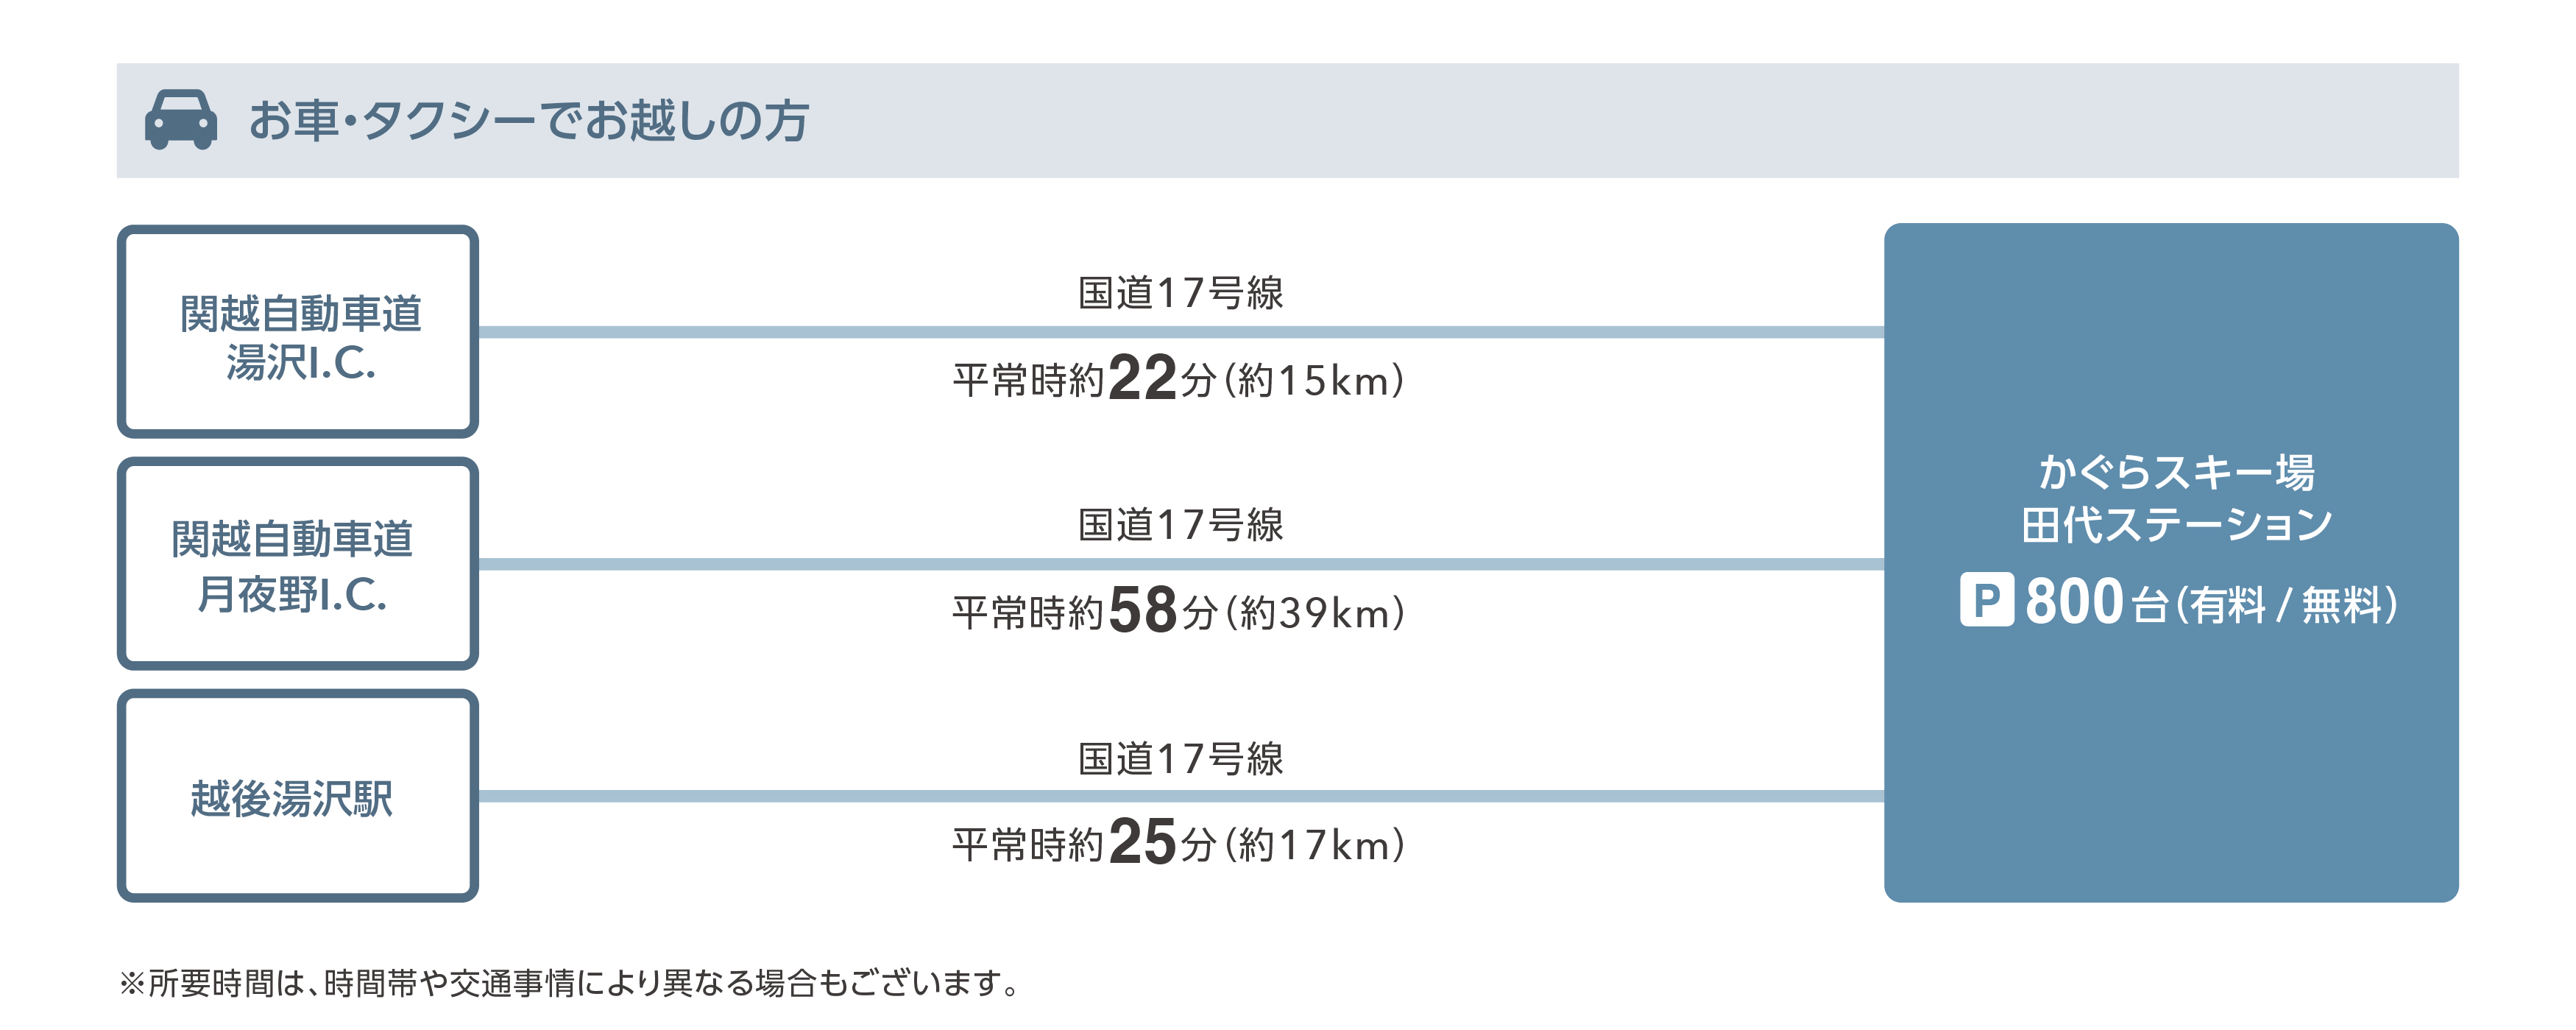The height and width of the screenshot is (1030, 2576).
Task: Click the ※所要時間は footnote text
Action: (x=570, y=983)
